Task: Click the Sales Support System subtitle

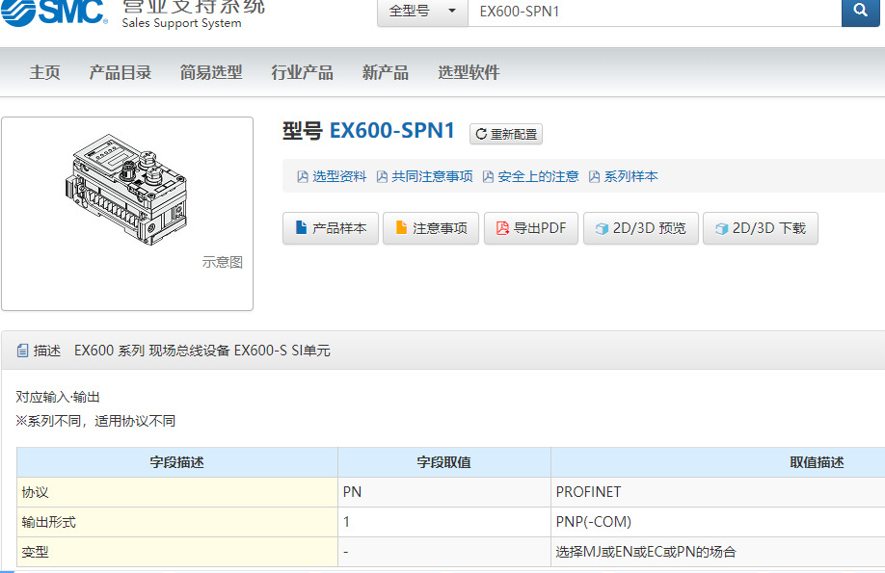Action: [182, 23]
